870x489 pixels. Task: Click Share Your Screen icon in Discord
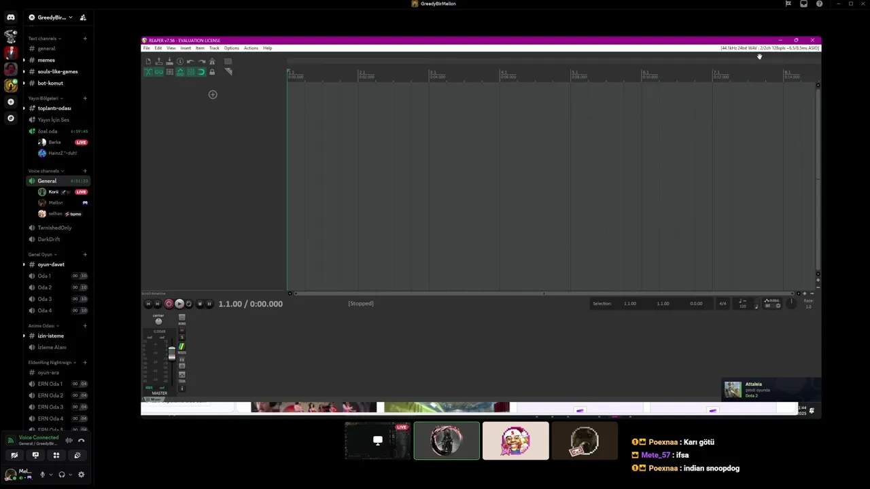[x=35, y=456]
